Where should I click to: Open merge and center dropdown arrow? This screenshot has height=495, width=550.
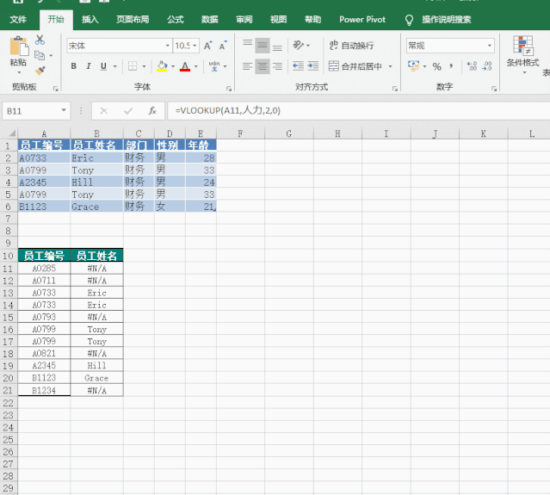tap(390, 66)
